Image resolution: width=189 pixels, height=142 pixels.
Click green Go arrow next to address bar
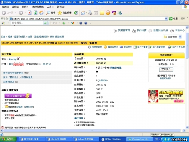tap(171, 19)
